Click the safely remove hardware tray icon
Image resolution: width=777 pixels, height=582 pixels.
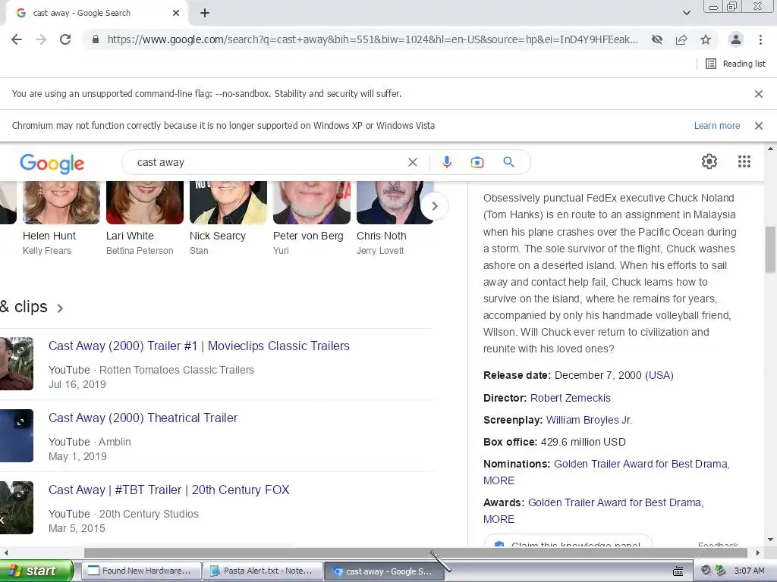720,571
